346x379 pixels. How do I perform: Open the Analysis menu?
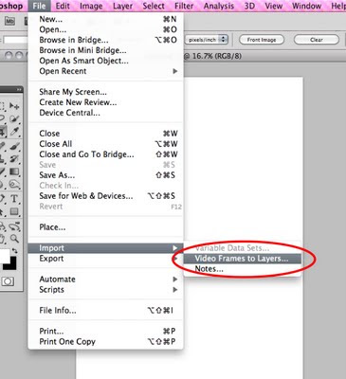(219, 6)
